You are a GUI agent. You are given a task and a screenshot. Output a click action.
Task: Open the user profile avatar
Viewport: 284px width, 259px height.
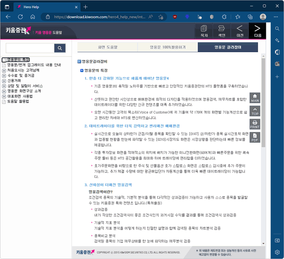(x=263, y=17)
